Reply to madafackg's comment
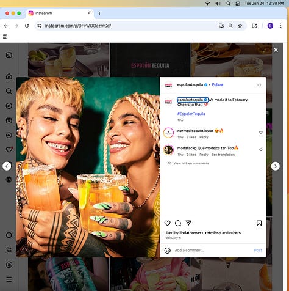Screen dimensions: 289x291 pos(204,155)
